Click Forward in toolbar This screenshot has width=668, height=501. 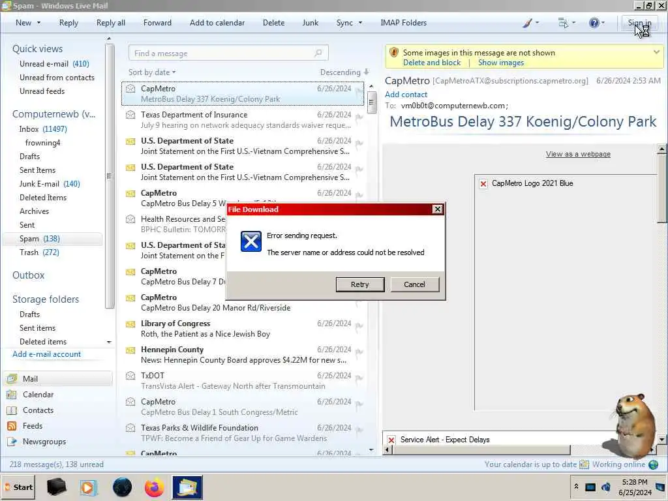coord(157,23)
